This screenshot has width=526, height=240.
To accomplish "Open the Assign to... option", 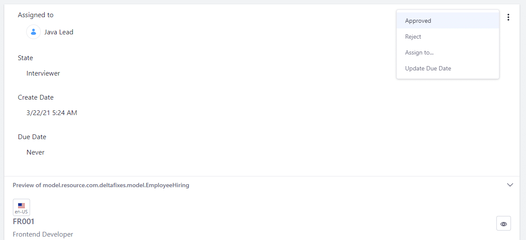I will click(x=419, y=52).
